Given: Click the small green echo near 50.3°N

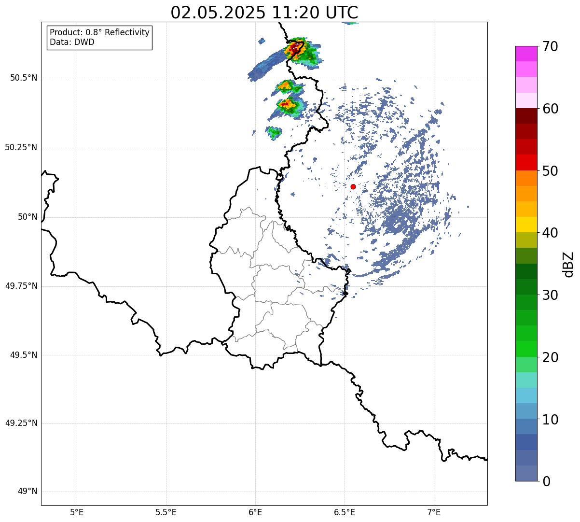Looking at the screenshot, I should click(x=274, y=132).
